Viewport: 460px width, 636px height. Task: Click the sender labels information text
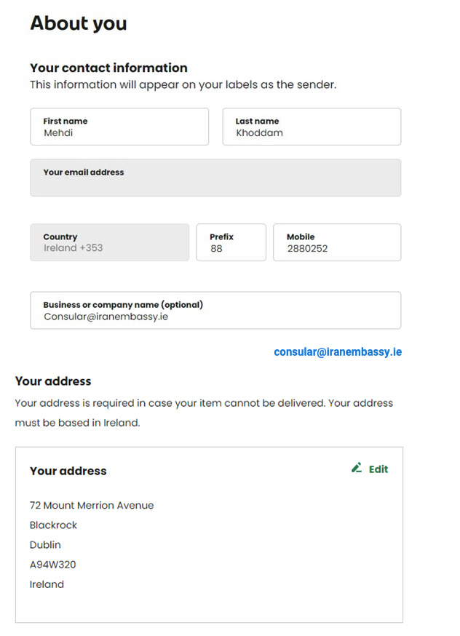click(183, 84)
